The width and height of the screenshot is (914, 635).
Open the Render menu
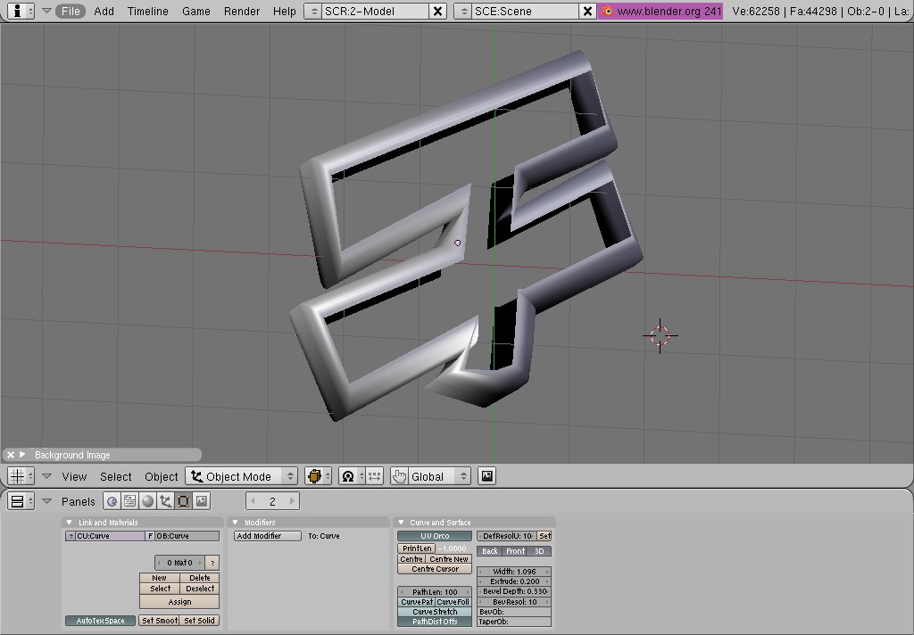242,12
